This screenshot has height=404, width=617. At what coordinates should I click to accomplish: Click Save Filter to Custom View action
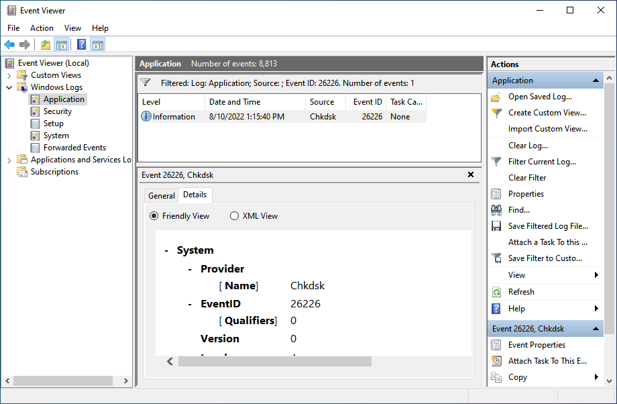click(x=545, y=258)
